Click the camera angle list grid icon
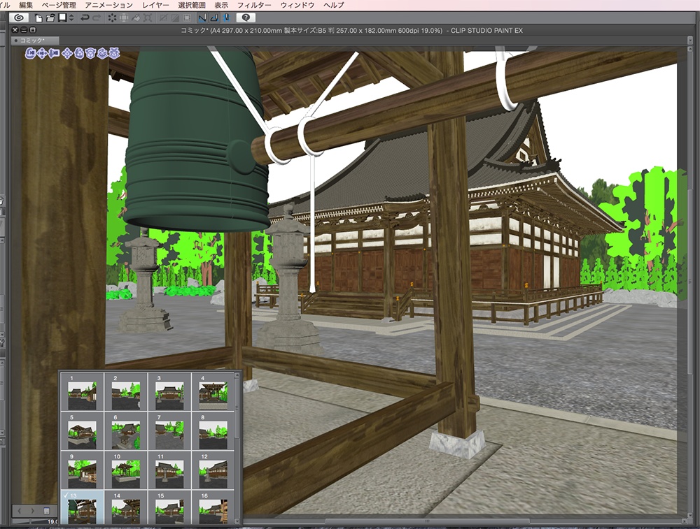The image size is (700, 529). pyautogui.click(x=46, y=510)
